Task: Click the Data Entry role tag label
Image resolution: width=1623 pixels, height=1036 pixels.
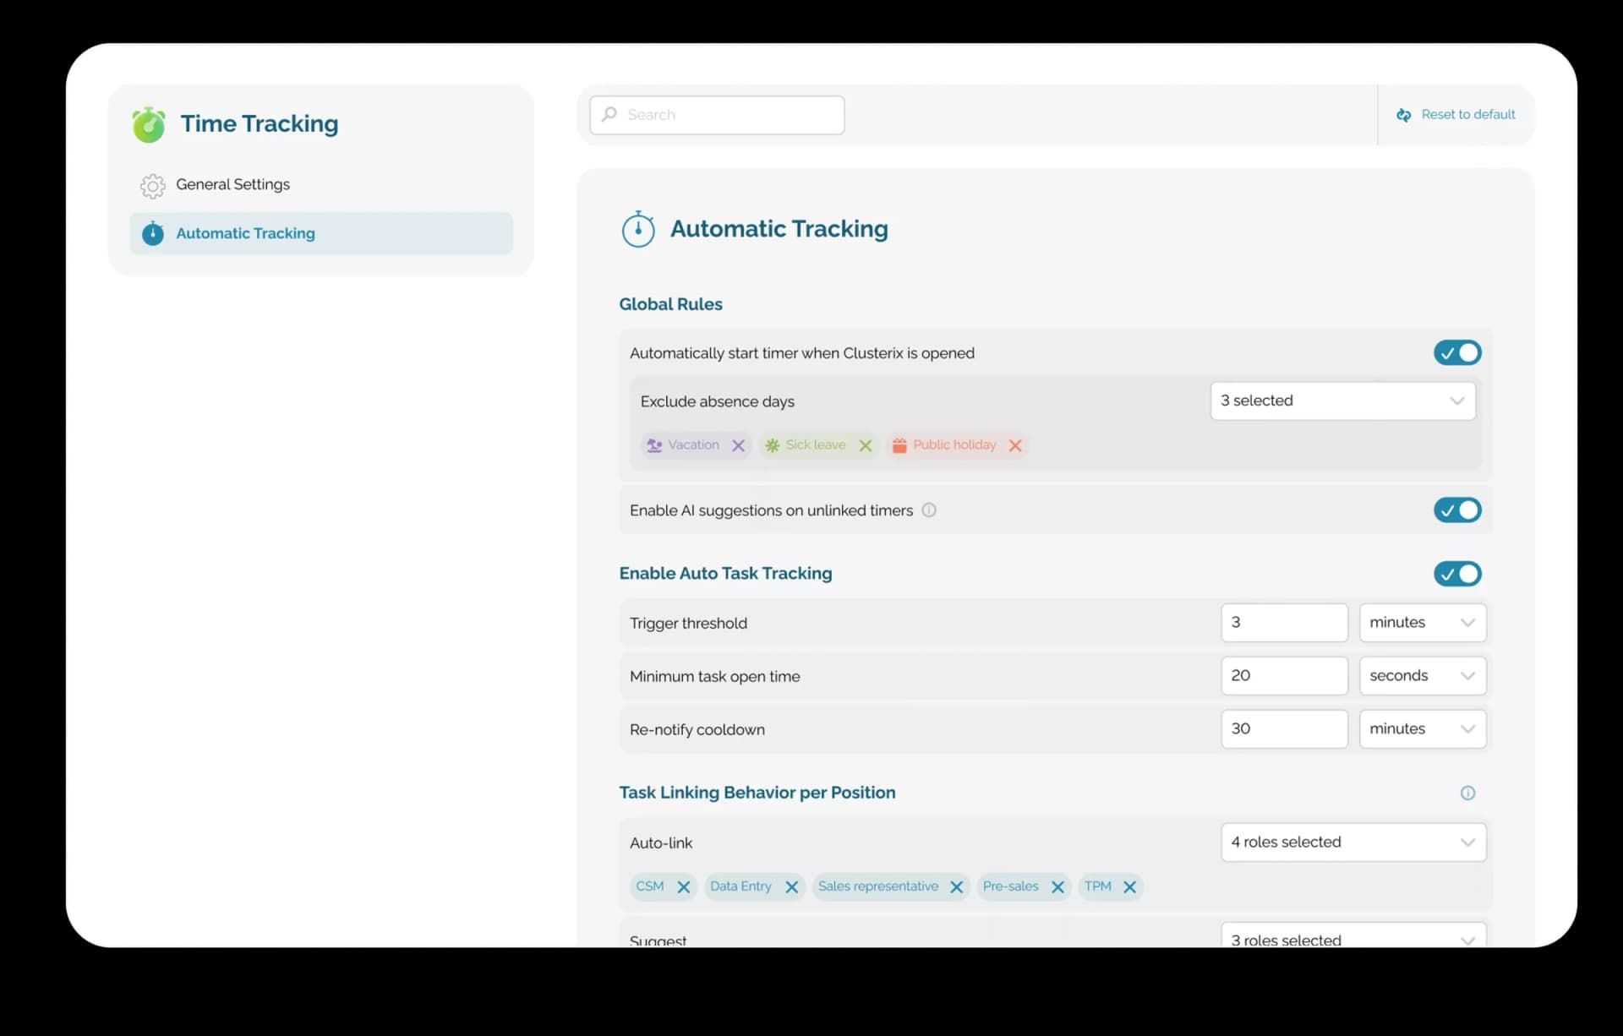Action: 740,886
